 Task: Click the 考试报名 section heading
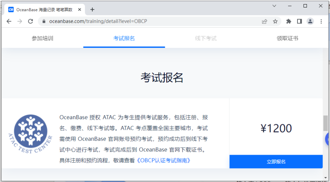[162, 77]
